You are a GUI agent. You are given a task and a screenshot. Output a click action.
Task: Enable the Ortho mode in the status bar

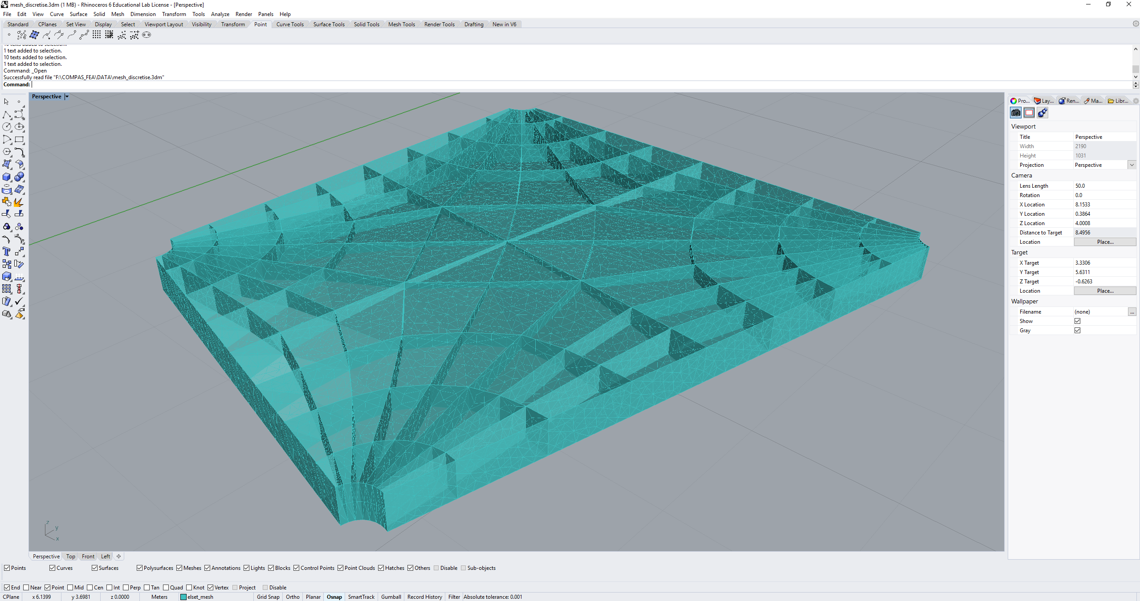coord(293,597)
